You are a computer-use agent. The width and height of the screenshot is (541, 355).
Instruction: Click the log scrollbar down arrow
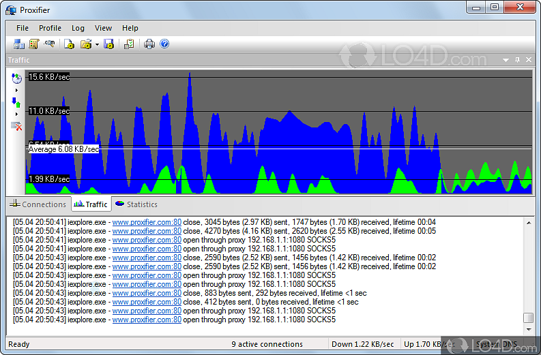point(528,329)
